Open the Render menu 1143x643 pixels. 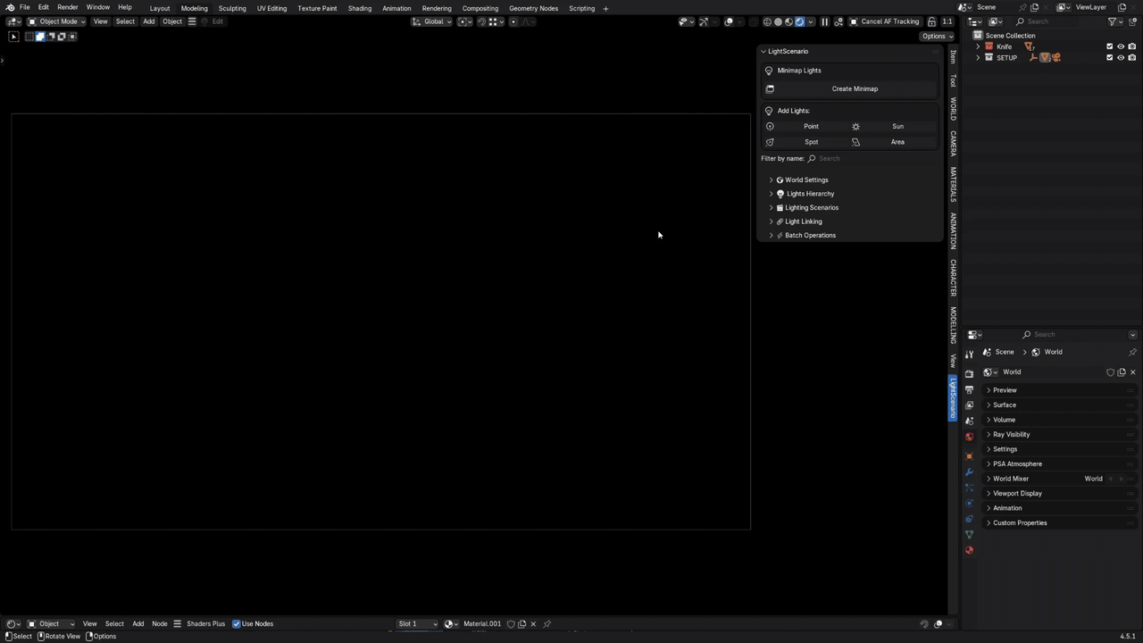tap(68, 8)
